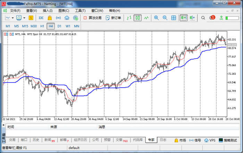Screen dimensions: 243x153
Task: Close the toolbox panel with x
Action: [4, 125]
